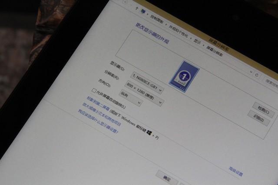
Task: Select the 控制面板 breadcrumb
Action: point(157,19)
